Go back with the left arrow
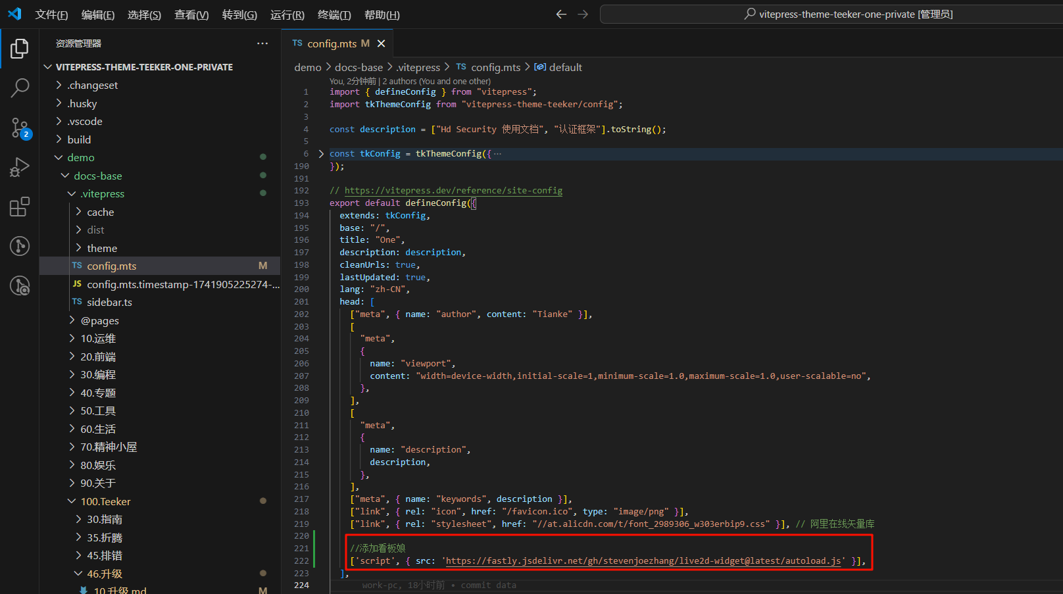The height and width of the screenshot is (594, 1063). coord(561,14)
